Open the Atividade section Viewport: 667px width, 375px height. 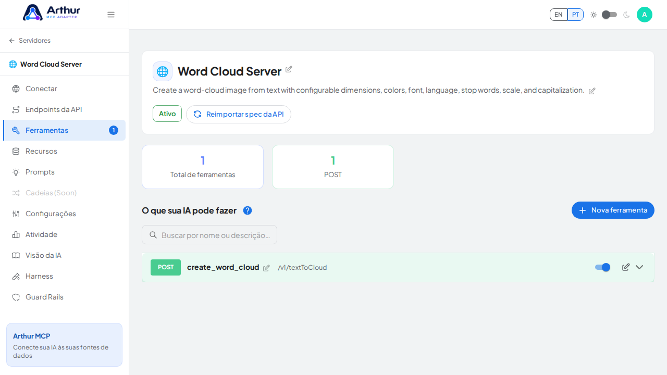(64, 234)
